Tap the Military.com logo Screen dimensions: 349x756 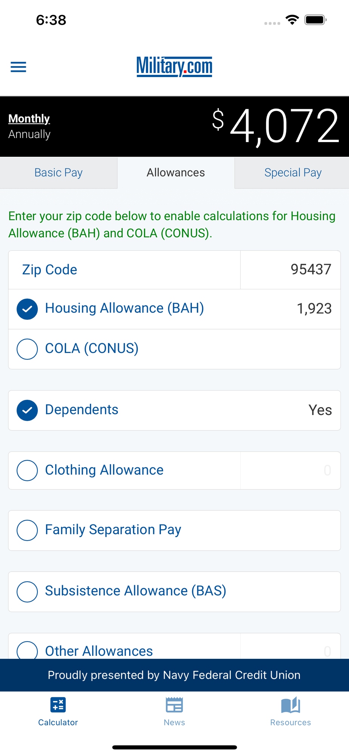(x=174, y=67)
